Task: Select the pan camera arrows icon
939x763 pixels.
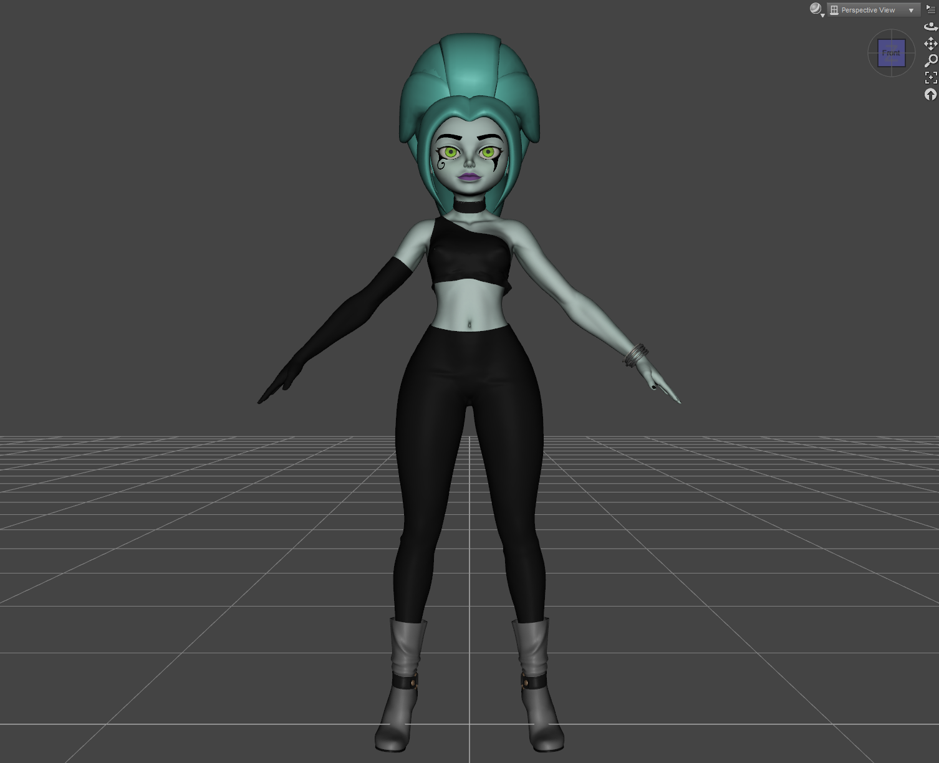Action: [931, 44]
